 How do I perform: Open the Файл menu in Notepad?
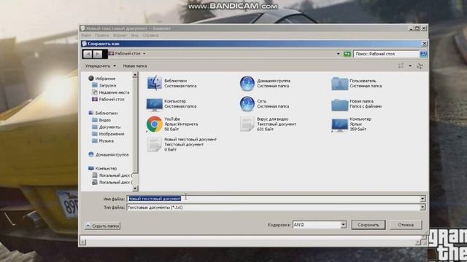pyautogui.click(x=86, y=36)
